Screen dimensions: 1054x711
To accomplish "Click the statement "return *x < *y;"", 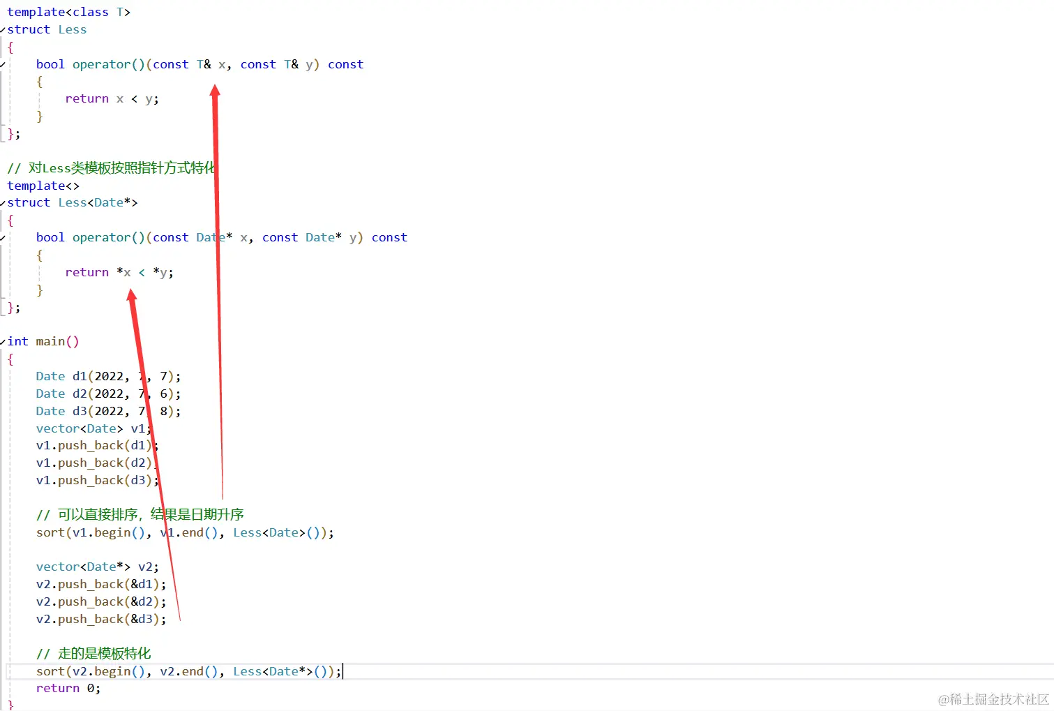I will (x=119, y=272).
